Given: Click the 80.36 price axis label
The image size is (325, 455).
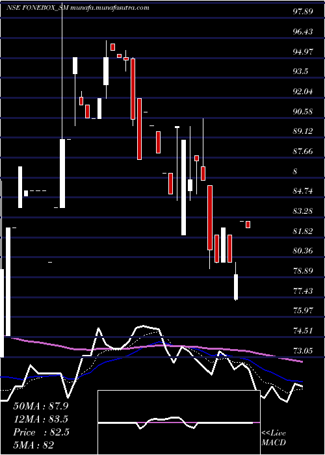Looking at the screenshot, I should [x=303, y=251].
